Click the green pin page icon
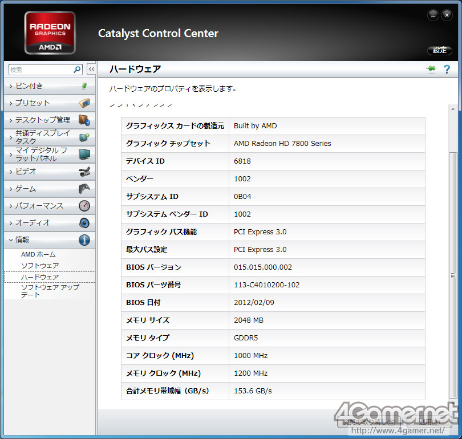Image resolution: width=462 pixels, height=439 pixels. (431, 70)
